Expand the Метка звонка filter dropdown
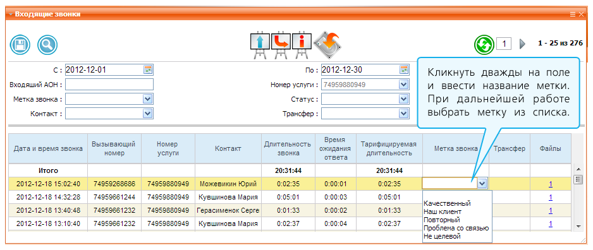593x250 pixels. coord(147,99)
